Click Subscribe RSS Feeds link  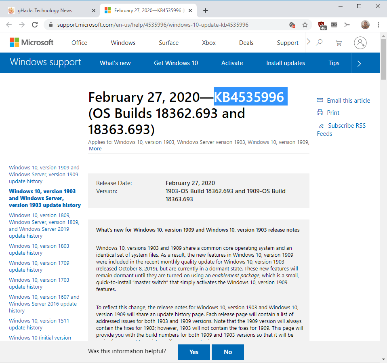[x=342, y=130]
